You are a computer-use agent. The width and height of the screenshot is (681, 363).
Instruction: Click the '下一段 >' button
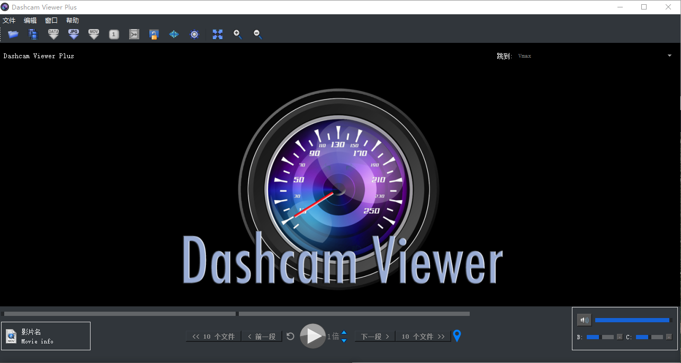coord(375,337)
